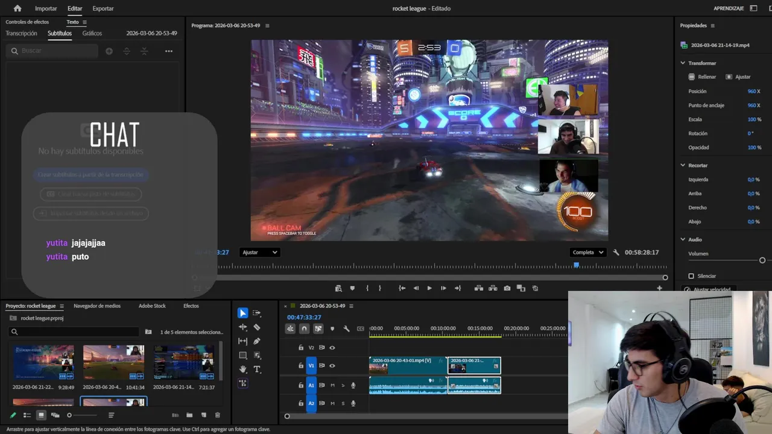
Task: Toggle snapping magnet in timeline
Action: (x=304, y=329)
